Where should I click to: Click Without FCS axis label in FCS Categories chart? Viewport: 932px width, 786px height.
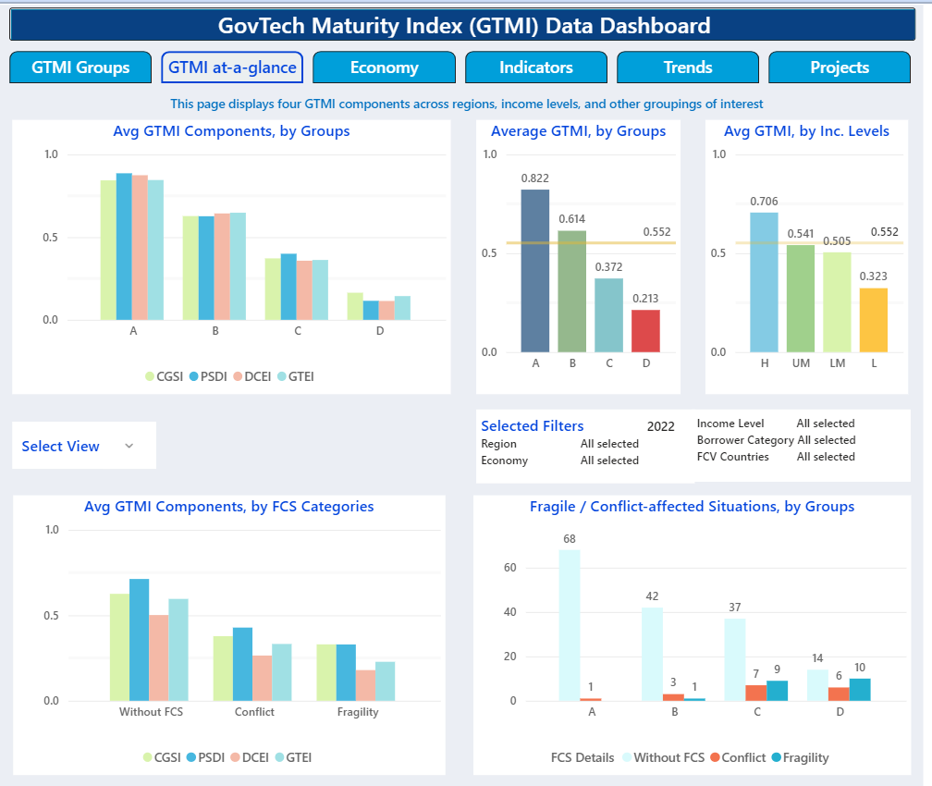coord(151,712)
